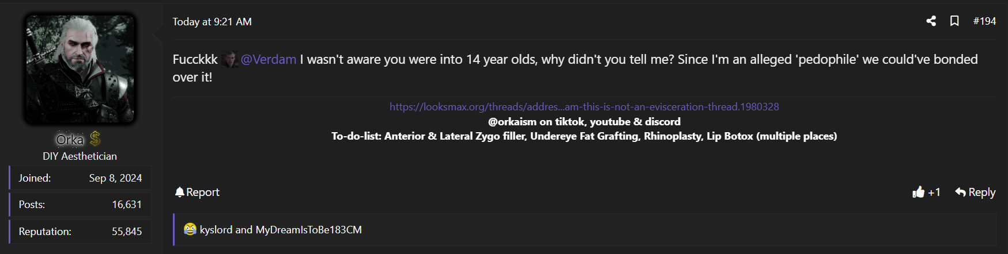Reply to this post
Screen dimensions: 1008x254
(x=975, y=192)
